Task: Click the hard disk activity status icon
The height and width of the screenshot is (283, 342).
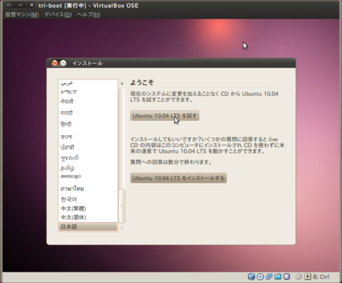Action: coord(251,277)
